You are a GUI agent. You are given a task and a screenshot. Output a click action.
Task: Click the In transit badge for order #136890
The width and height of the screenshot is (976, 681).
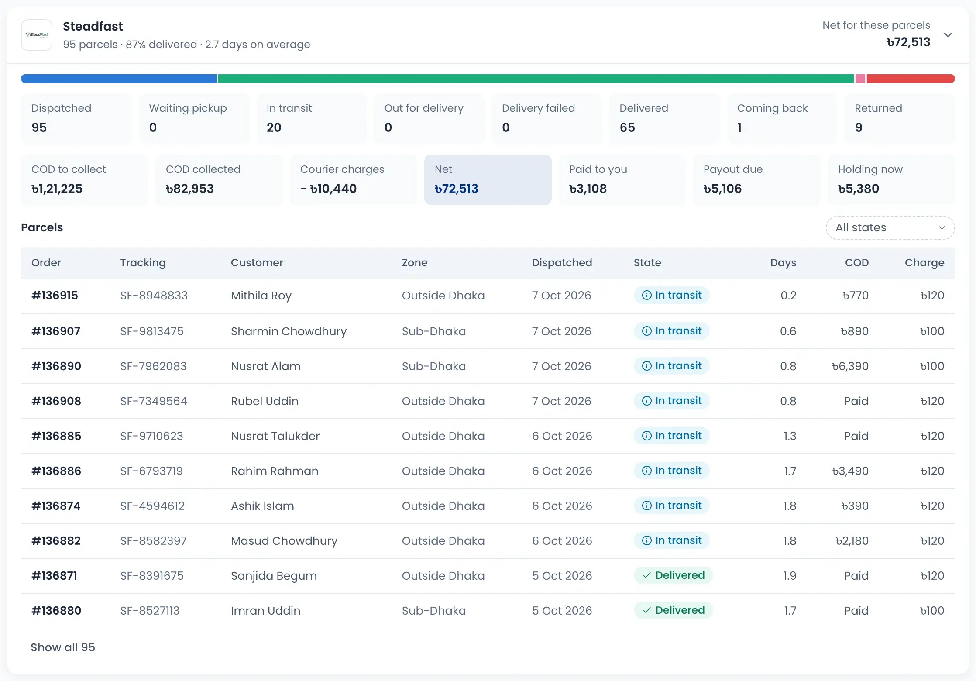672,366
